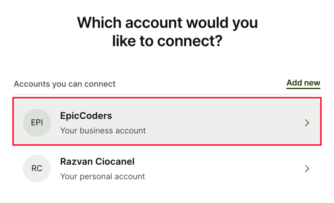The width and height of the screenshot is (334, 203).
Task: Click the divider line below accounts header
Action: [x=167, y=95]
